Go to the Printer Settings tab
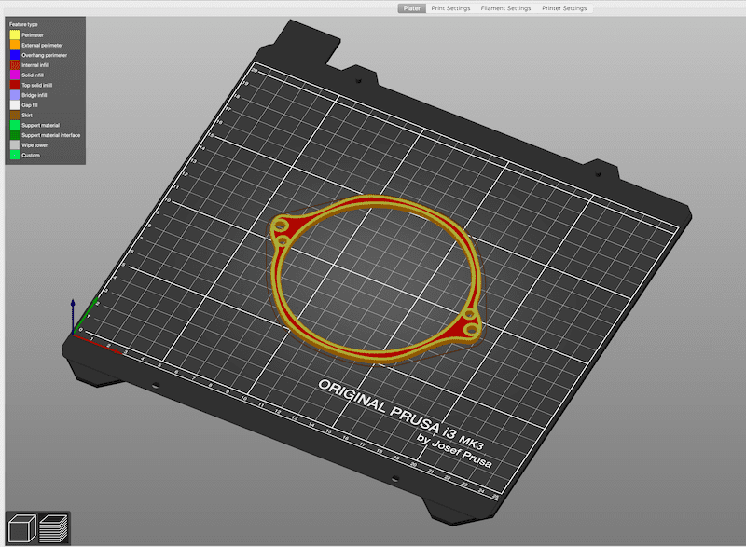This screenshot has height=547, width=746. point(562,8)
